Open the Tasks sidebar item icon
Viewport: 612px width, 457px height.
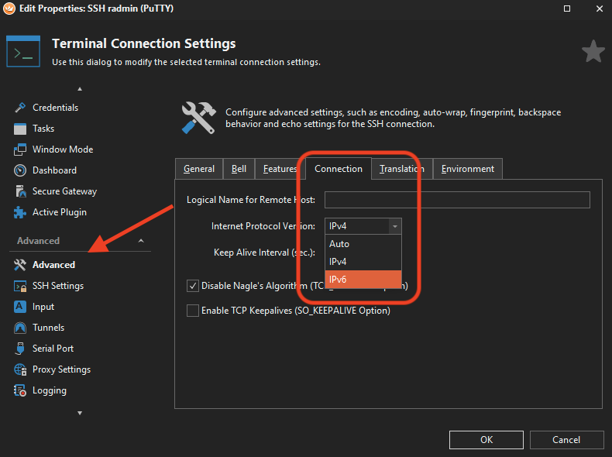tap(20, 129)
